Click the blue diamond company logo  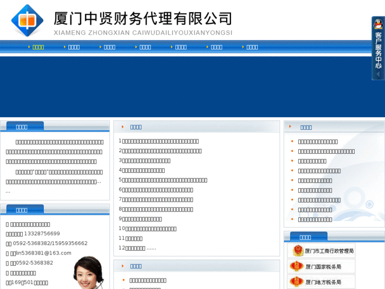click(x=27, y=20)
